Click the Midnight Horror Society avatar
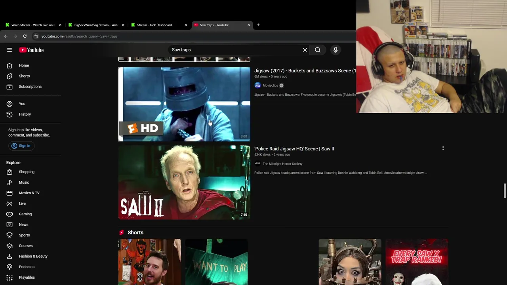 tap(258, 164)
